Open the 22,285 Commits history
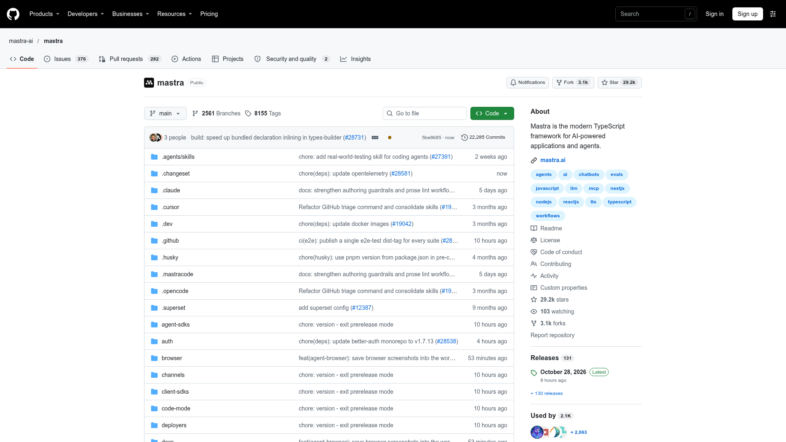The height and width of the screenshot is (442, 786). (x=483, y=138)
